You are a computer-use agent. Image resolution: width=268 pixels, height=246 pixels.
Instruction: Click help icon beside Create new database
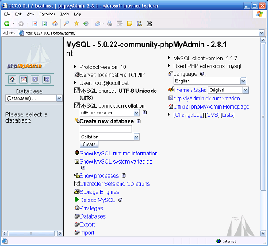138,122
